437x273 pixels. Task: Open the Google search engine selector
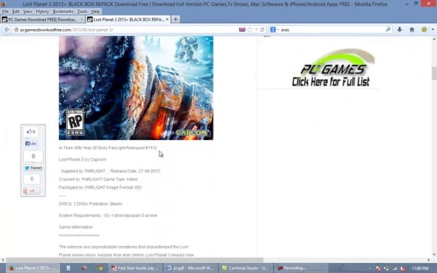click(x=274, y=30)
